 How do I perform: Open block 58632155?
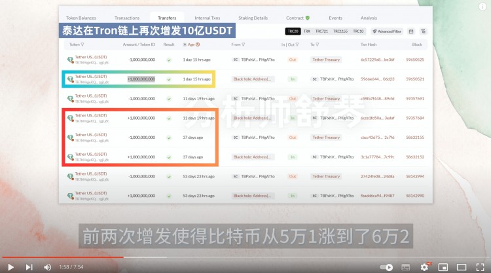[x=415, y=137]
